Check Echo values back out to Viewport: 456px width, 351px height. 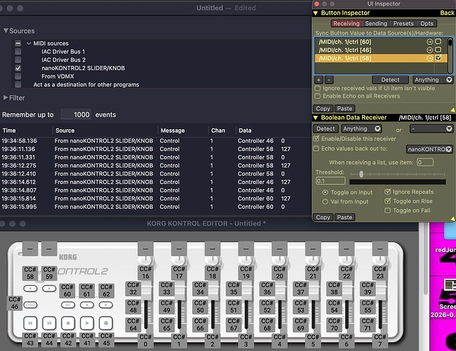point(316,149)
